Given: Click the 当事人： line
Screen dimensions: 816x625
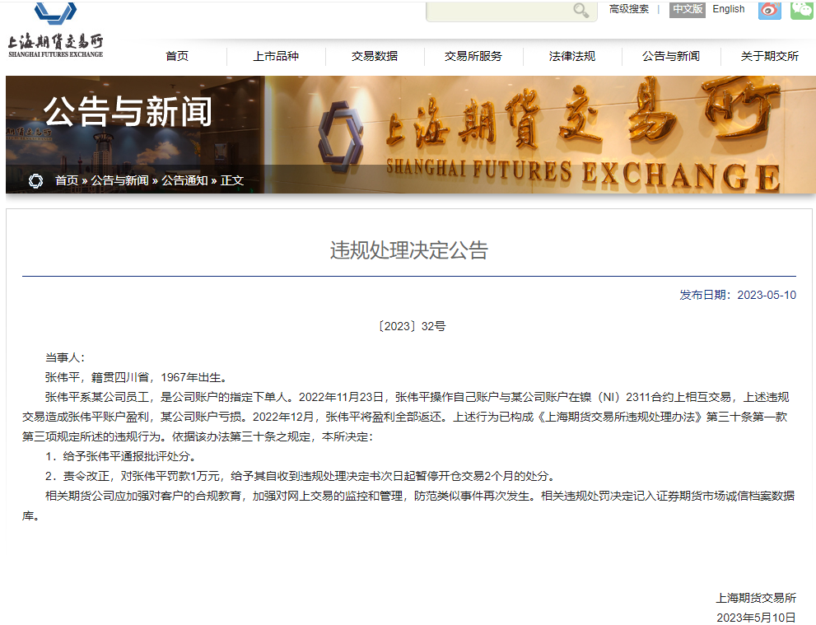Looking at the screenshot, I should [x=65, y=357].
